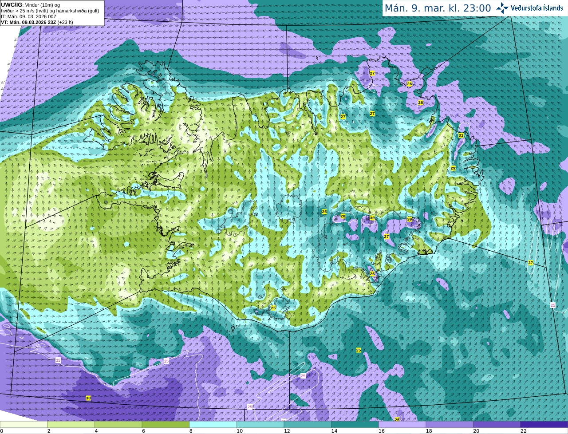The height and width of the screenshot is (434, 568).
Task: Click the UWC/IG Vindur (10m) title line
Action: [31, 4]
